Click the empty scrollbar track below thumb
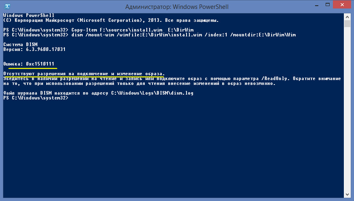354x201 pixels. click(347, 109)
